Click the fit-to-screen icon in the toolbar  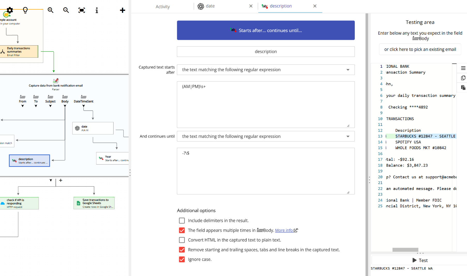pos(81,10)
